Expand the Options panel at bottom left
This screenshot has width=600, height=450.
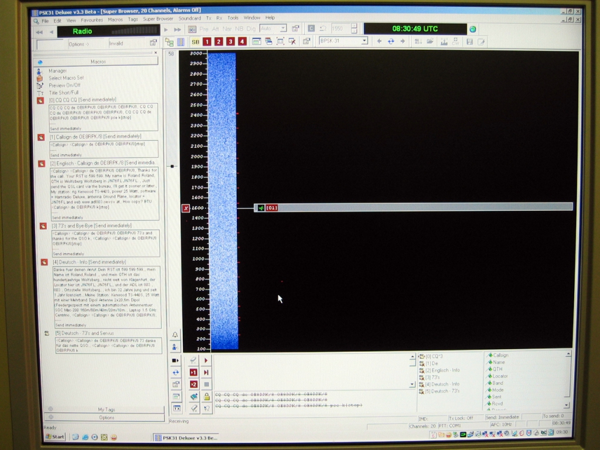pyautogui.click(x=106, y=417)
